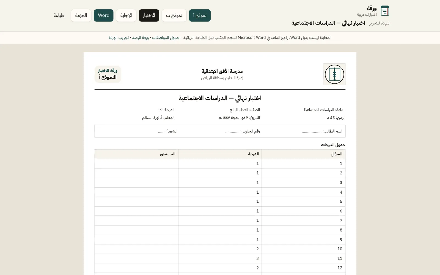Screen dimensions: 440x275
Task: Click the الشعبة field
Action: coord(167,131)
